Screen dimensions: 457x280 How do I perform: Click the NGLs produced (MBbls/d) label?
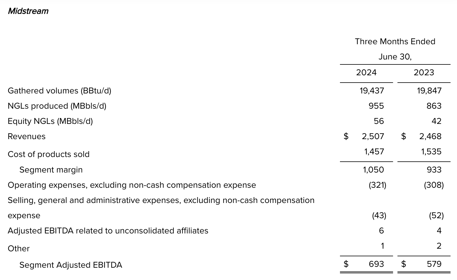click(57, 106)
